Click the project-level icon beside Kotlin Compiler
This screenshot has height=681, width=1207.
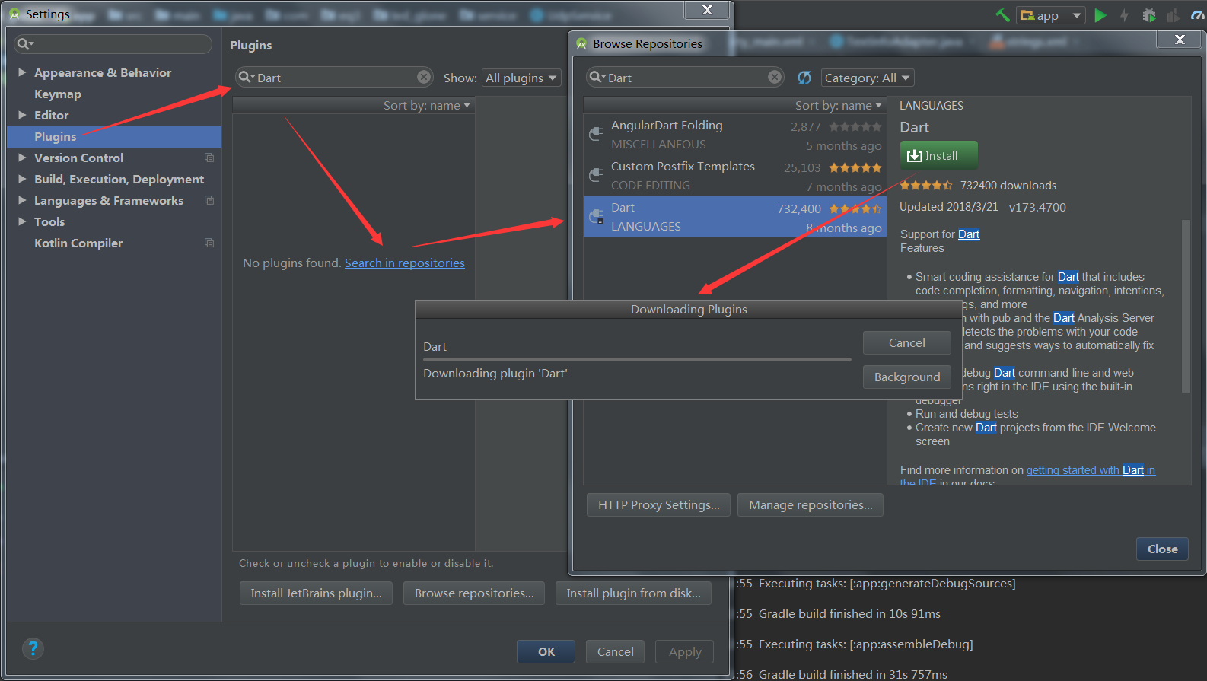coord(209,243)
